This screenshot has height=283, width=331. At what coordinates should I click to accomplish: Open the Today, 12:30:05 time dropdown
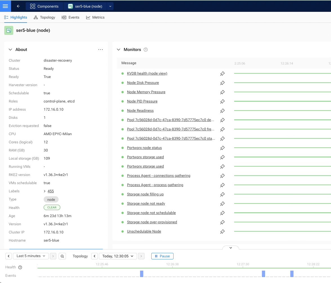(118, 256)
